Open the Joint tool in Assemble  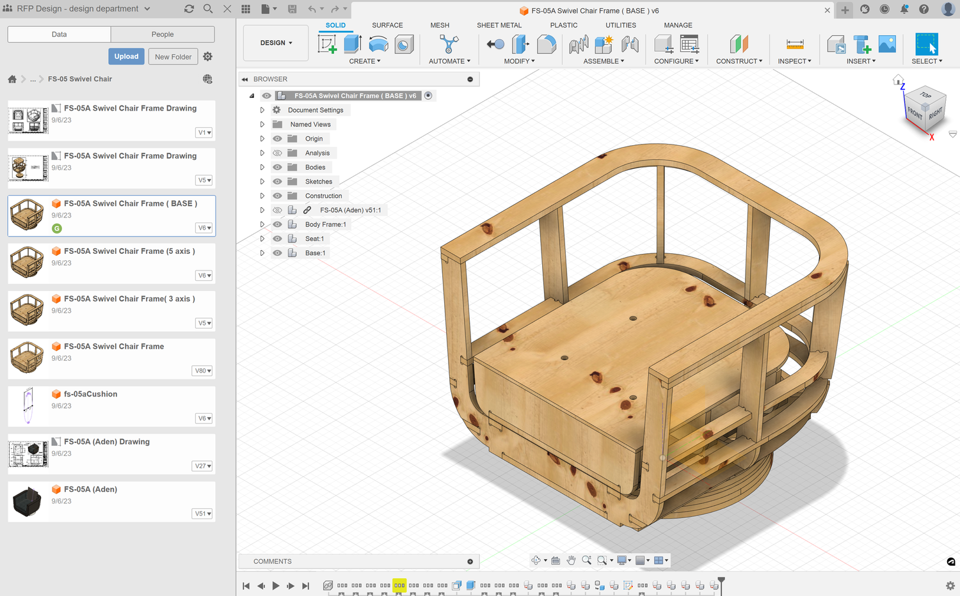(630, 44)
